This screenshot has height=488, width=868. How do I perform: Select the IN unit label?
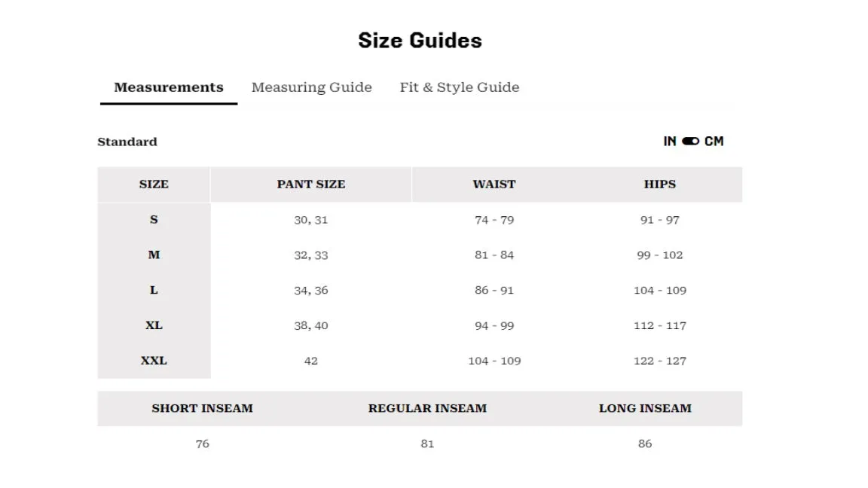pos(670,141)
